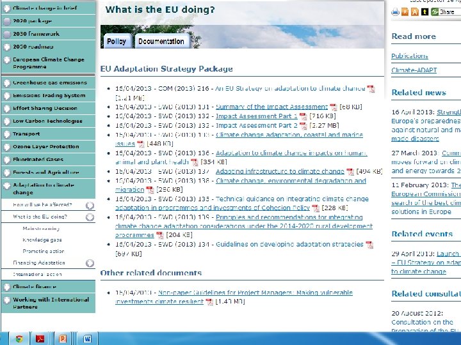Click bullet icon beside Climate change in brief
The width and height of the screenshot is (461, 345).
pos(6,8)
